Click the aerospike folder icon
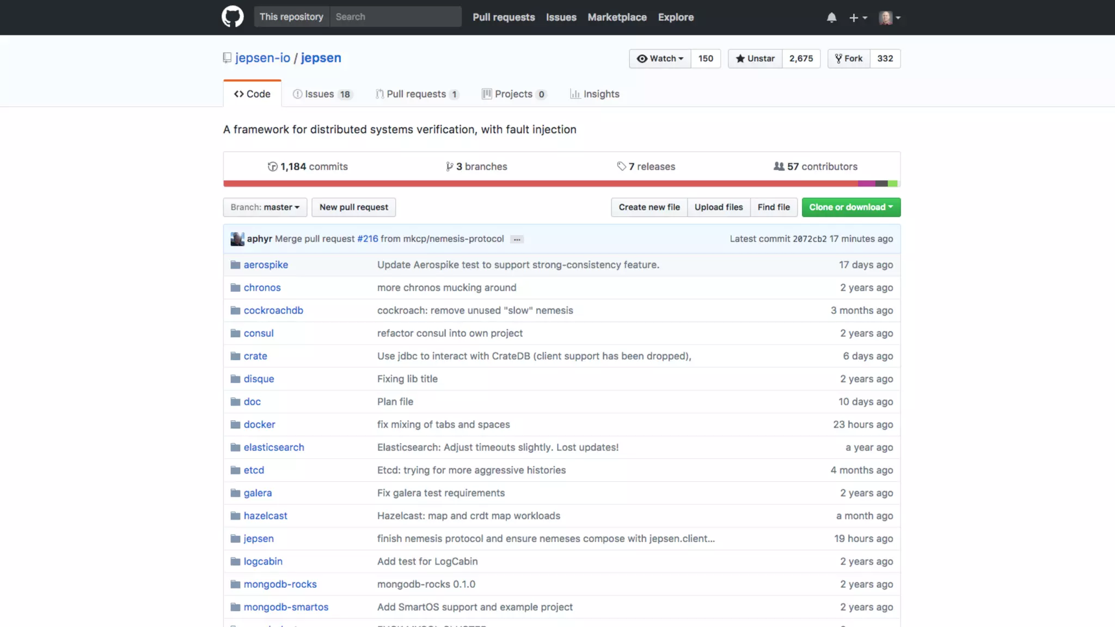1115x627 pixels. pyautogui.click(x=235, y=265)
